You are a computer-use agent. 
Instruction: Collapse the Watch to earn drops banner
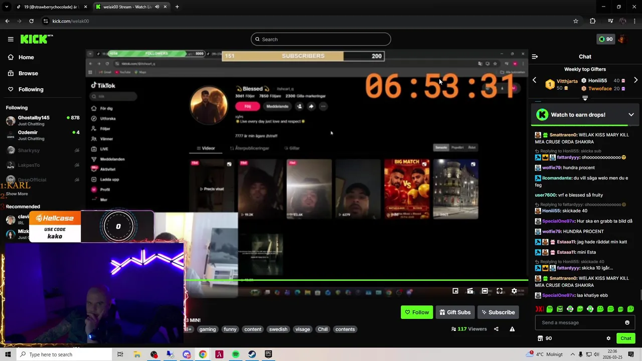click(631, 115)
